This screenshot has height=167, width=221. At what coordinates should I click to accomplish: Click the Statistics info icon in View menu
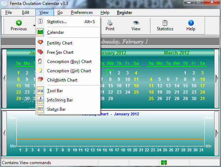click(40, 21)
